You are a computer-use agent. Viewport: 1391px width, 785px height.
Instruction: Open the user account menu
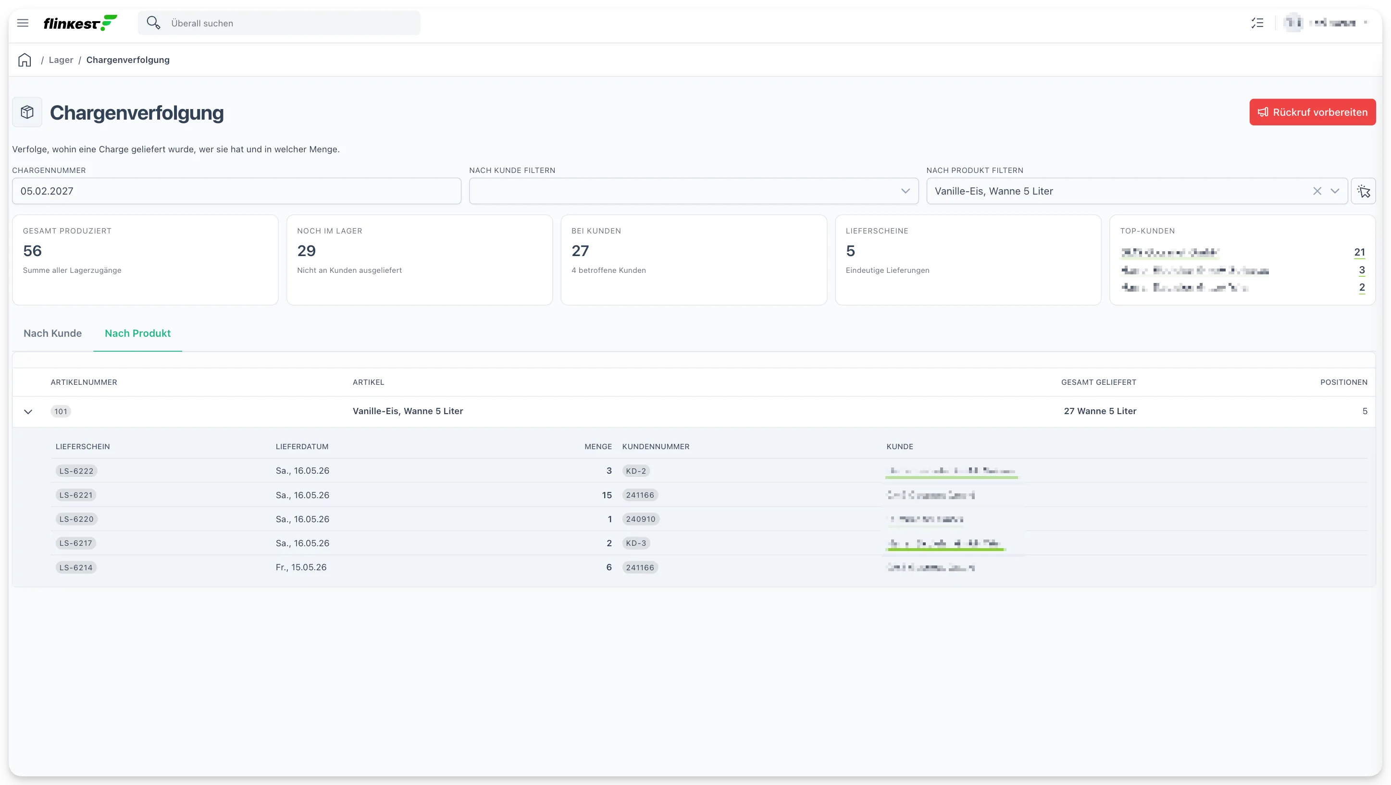(x=1325, y=23)
